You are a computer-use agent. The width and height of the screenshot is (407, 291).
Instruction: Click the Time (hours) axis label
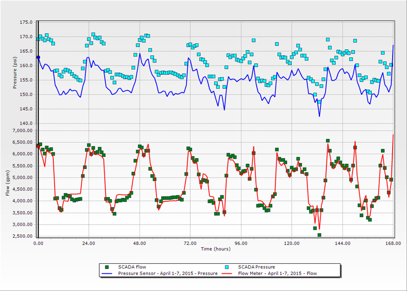(215, 248)
